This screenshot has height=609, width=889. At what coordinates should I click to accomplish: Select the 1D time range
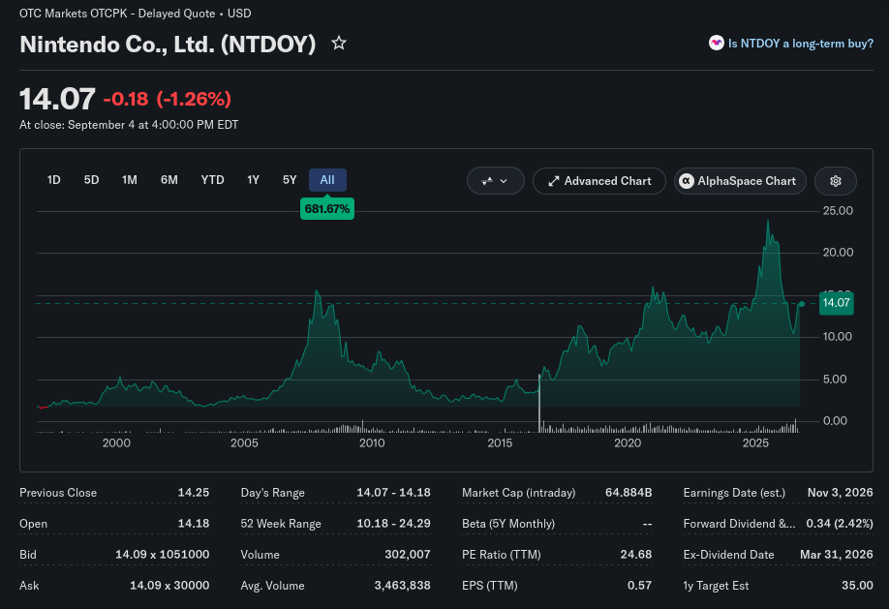click(54, 180)
